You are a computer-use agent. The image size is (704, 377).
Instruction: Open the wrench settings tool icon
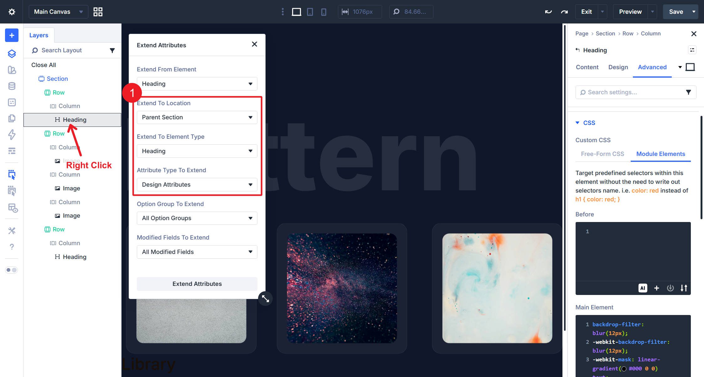point(11,231)
